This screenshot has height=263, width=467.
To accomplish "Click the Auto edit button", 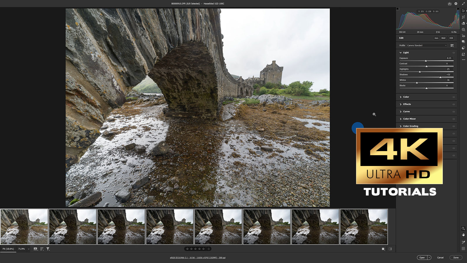I will tap(436, 38).
